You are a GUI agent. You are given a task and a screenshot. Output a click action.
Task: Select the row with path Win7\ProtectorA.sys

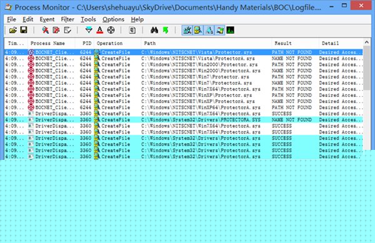tap(183, 83)
